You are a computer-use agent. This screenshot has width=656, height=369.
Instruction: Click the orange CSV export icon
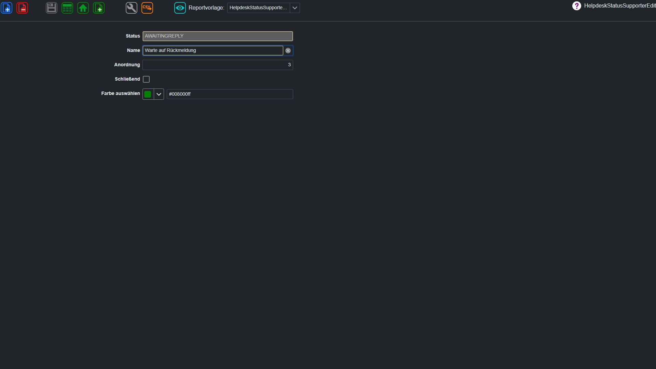[147, 8]
